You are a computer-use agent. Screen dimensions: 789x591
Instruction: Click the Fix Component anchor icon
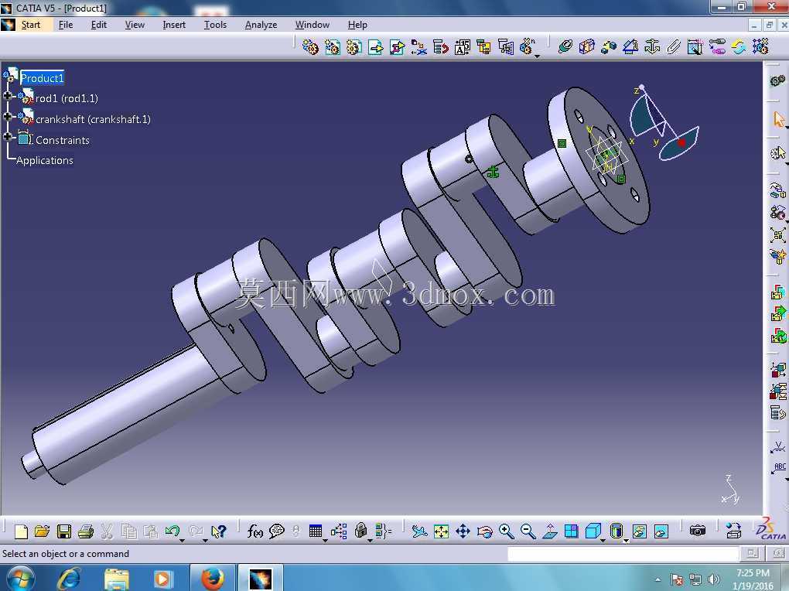pyautogui.click(x=651, y=47)
